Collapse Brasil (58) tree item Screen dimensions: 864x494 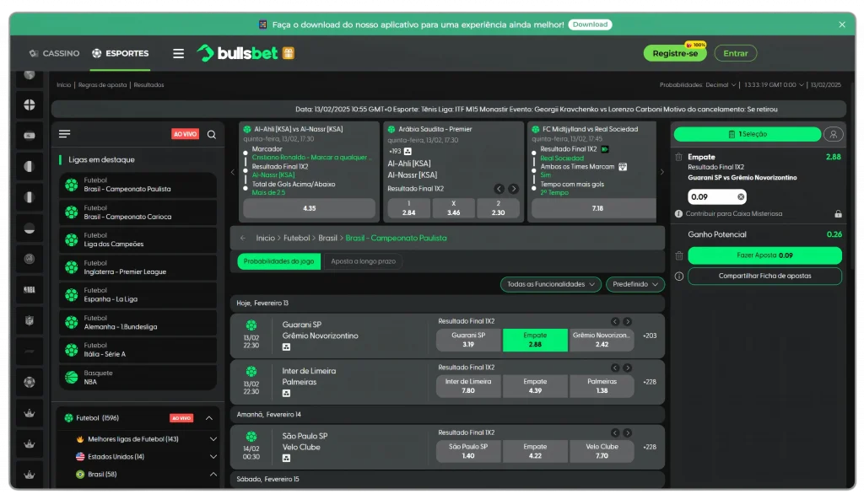point(213,474)
